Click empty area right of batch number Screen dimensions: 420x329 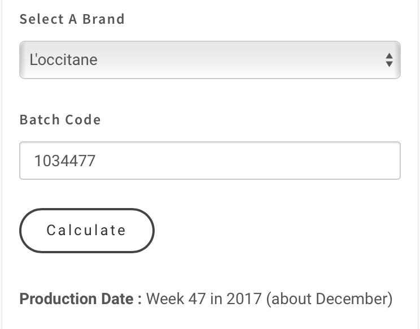click(x=254, y=161)
